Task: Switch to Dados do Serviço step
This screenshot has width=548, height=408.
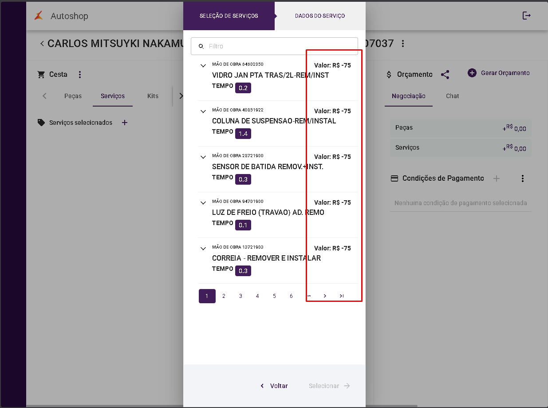Action: pos(320,16)
